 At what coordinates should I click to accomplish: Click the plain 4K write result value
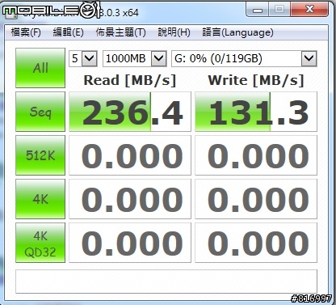pos(256,199)
